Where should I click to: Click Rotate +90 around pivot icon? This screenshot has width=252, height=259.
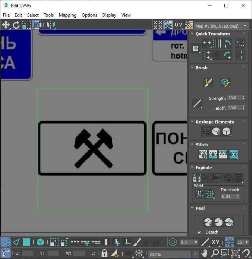[x=227, y=55]
